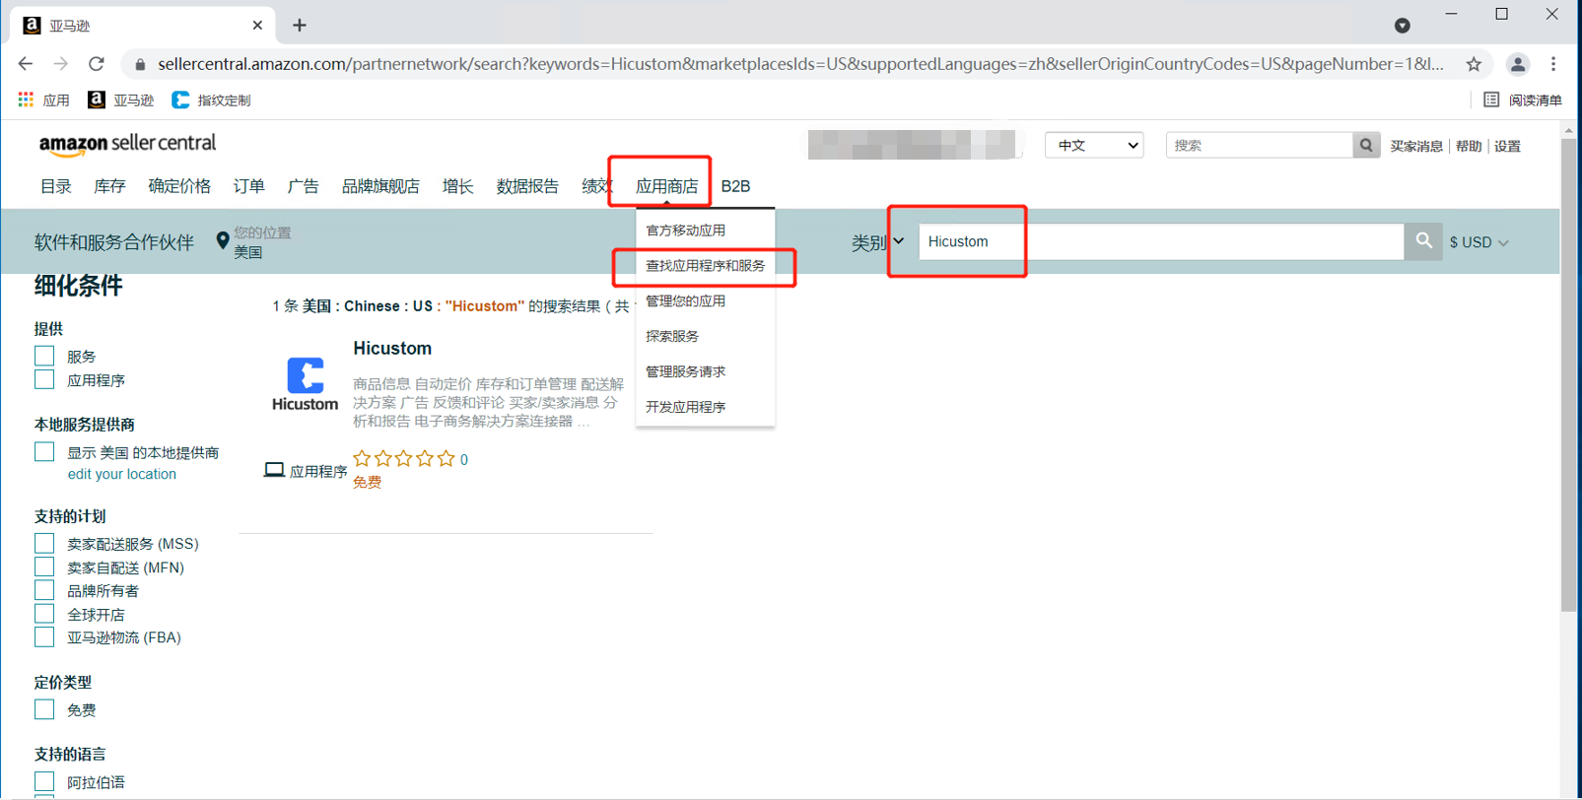Open the 亚马逊 bookmark
The image size is (1582, 800).
point(121,100)
